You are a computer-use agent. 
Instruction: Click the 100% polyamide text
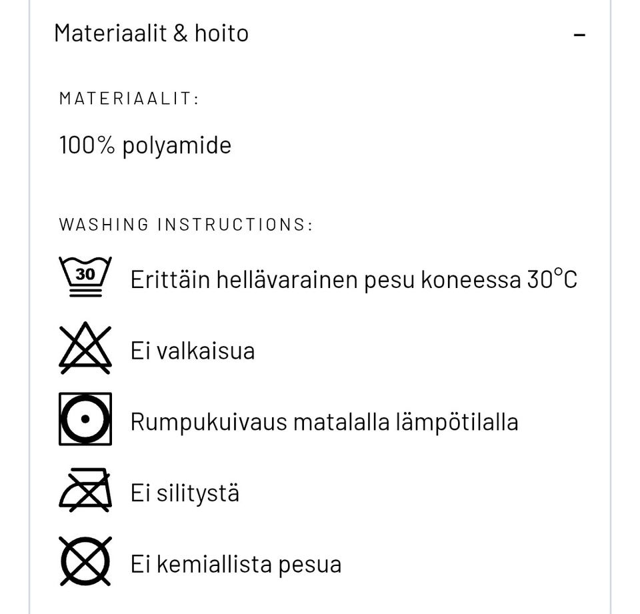coord(145,145)
